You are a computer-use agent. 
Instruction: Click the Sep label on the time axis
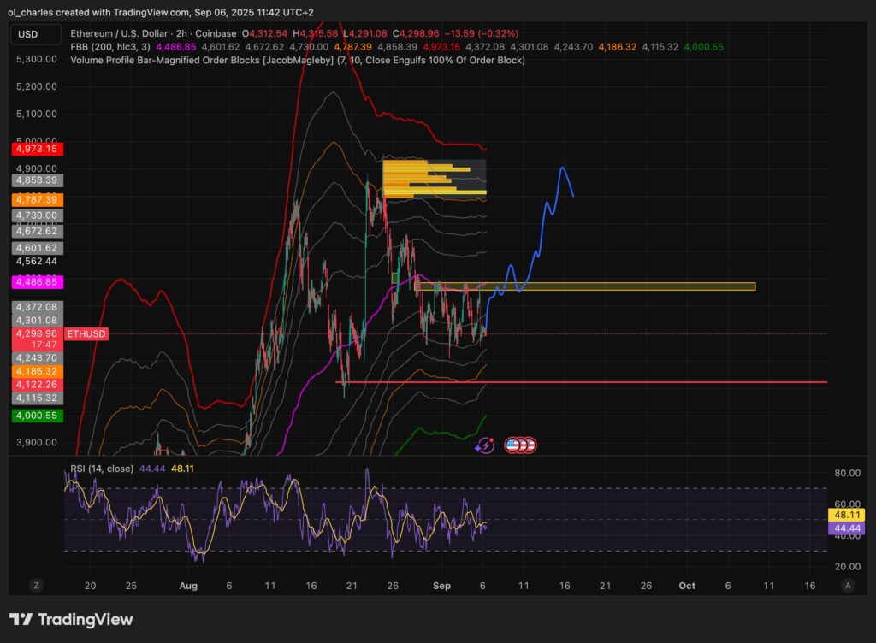(x=441, y=586)
